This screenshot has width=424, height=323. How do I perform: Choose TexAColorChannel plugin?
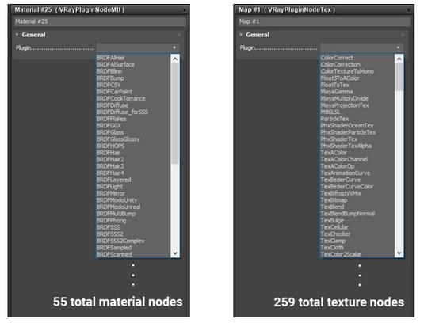point(344,159)
